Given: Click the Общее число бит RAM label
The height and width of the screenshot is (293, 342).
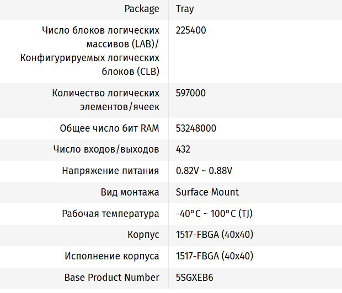Looking at the screenshot, I should pos(109,128).
